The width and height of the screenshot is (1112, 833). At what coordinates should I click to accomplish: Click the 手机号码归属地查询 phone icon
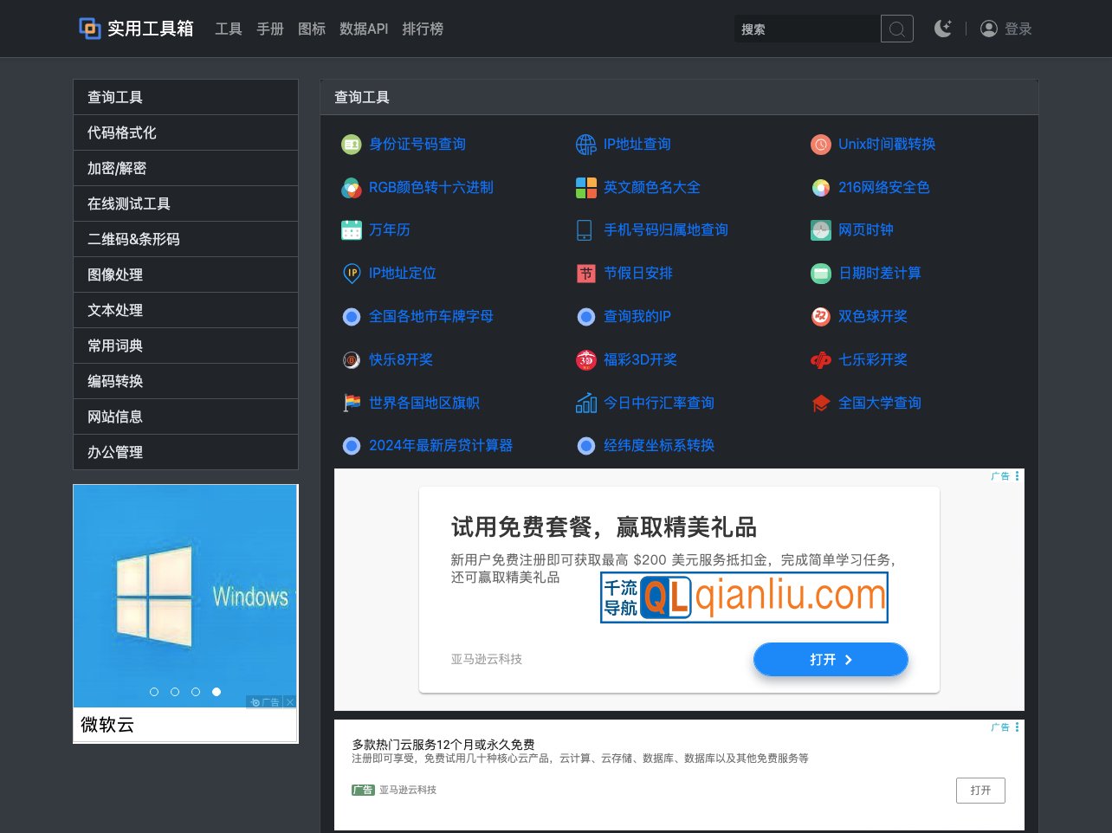586,229
